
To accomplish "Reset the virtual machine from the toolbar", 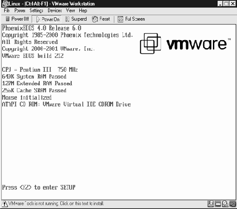I will click(x=101, y=19).
